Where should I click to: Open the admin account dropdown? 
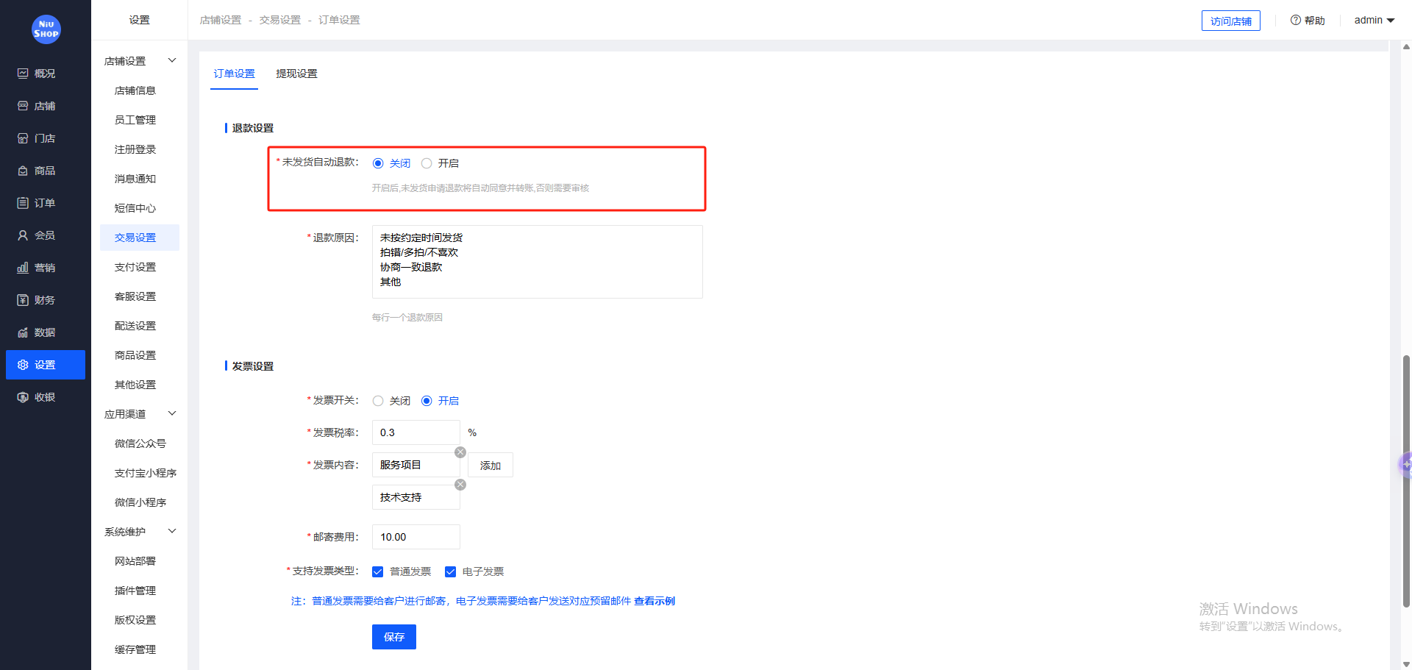click(1373, 20)
